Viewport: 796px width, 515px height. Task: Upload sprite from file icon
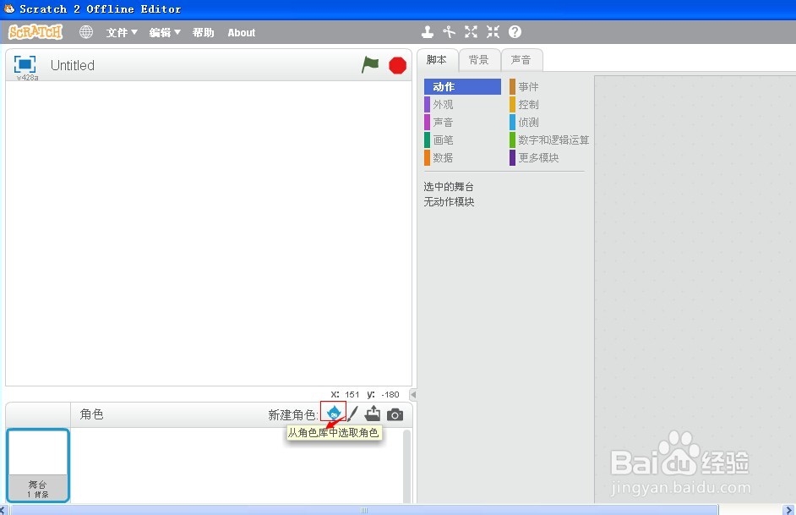click(x=373, y=414)
